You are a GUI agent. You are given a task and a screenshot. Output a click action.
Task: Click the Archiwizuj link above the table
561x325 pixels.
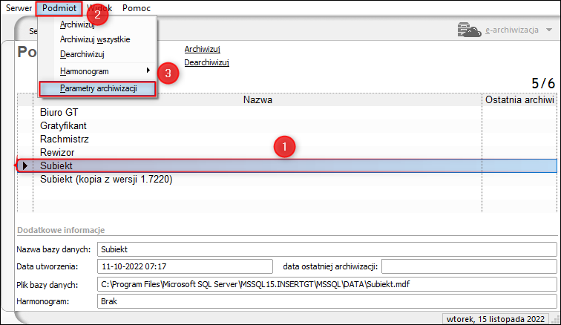202,49
